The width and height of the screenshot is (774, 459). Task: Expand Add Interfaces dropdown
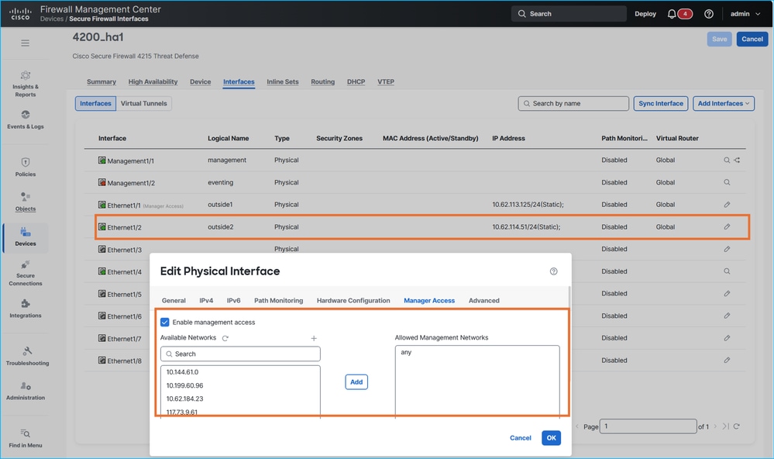(724, 103)
